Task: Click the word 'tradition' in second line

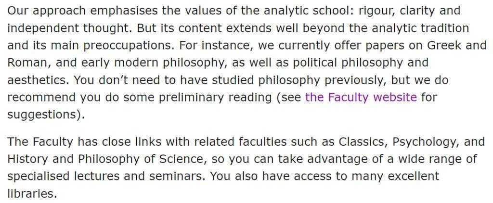Action: point(445,28)
